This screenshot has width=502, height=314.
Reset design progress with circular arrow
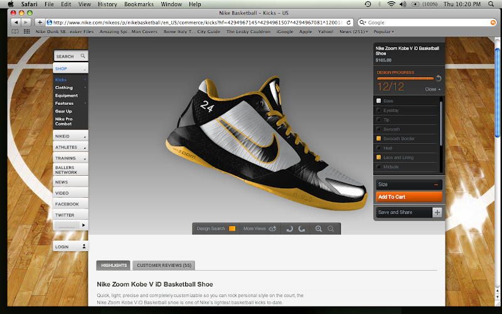pos(438,78)
